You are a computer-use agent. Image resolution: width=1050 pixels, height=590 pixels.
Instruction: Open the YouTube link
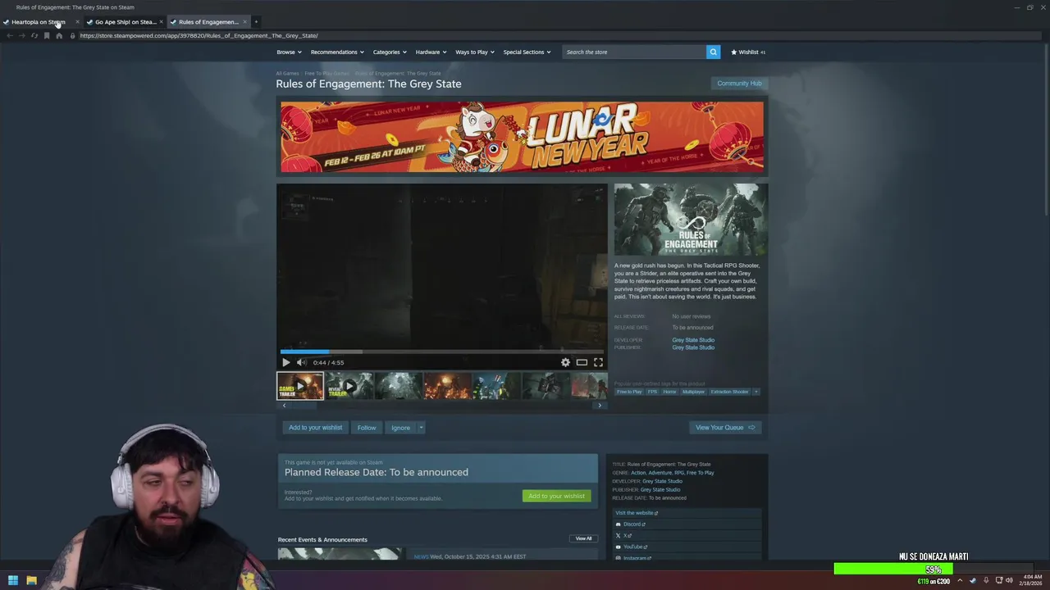coord(632,547)
